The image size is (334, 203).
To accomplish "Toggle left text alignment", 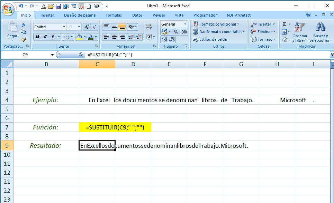I will (106, 37).
